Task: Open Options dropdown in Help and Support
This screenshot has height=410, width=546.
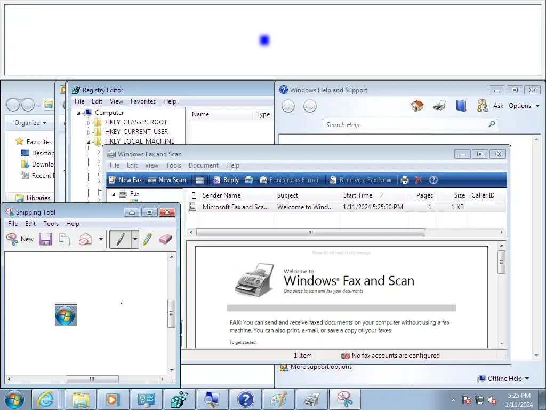Action: pos(524,106)
